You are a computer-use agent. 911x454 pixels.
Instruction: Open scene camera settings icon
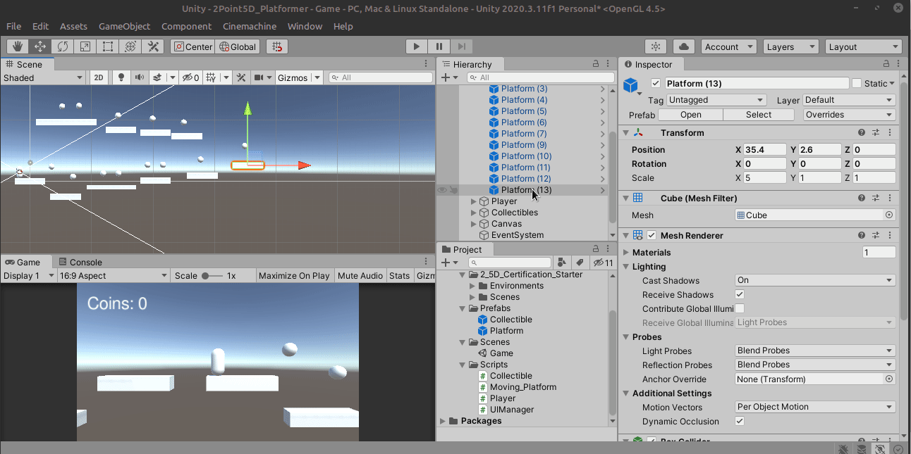click(259, 77)
